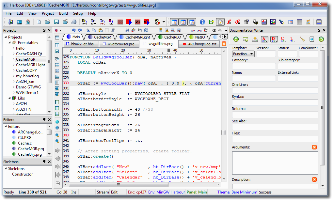Click the Home icon in main toolbar
Screen dimensions: 334x201
[x=28, y=22]
